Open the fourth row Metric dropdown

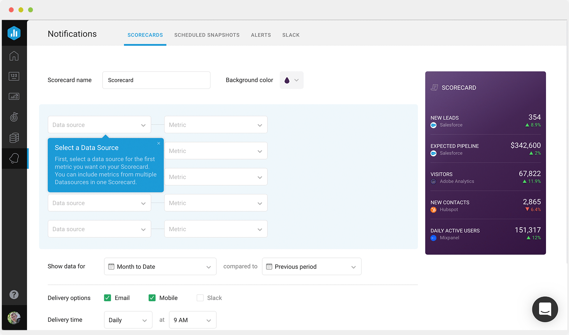pyautogui.click(x=216, y=203)
